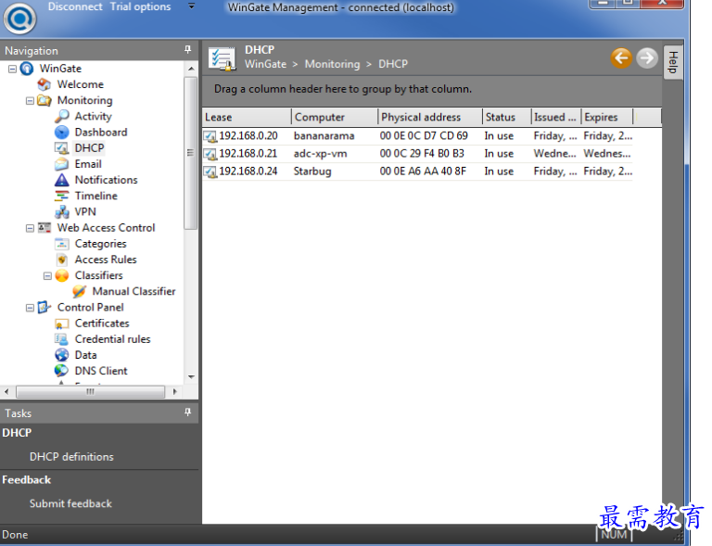Viewport: 712px width, 546px height.
Task: Collapse the Web Access Control node
Action: coord(30,228)
